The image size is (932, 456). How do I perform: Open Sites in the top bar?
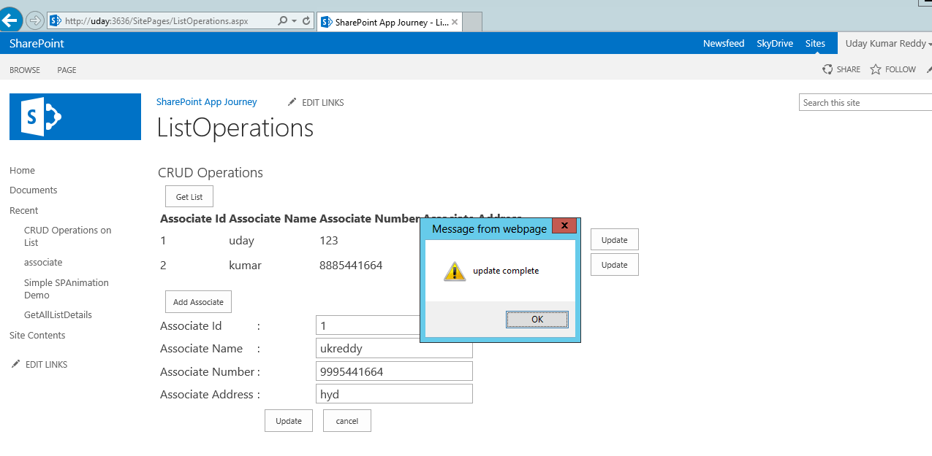815,44
